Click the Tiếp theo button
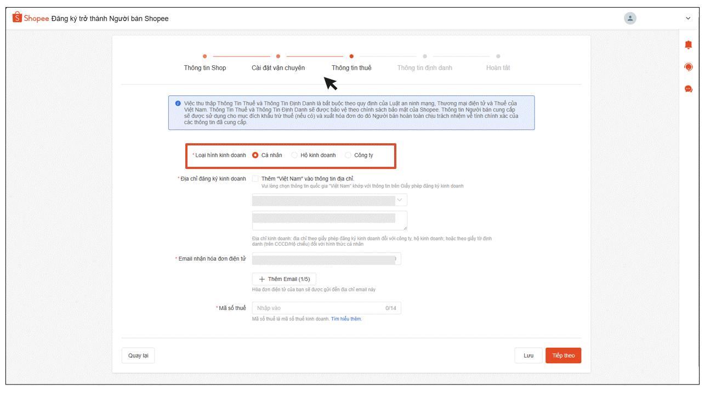Viewport: 705px width, 395px height. click(563, 356)
